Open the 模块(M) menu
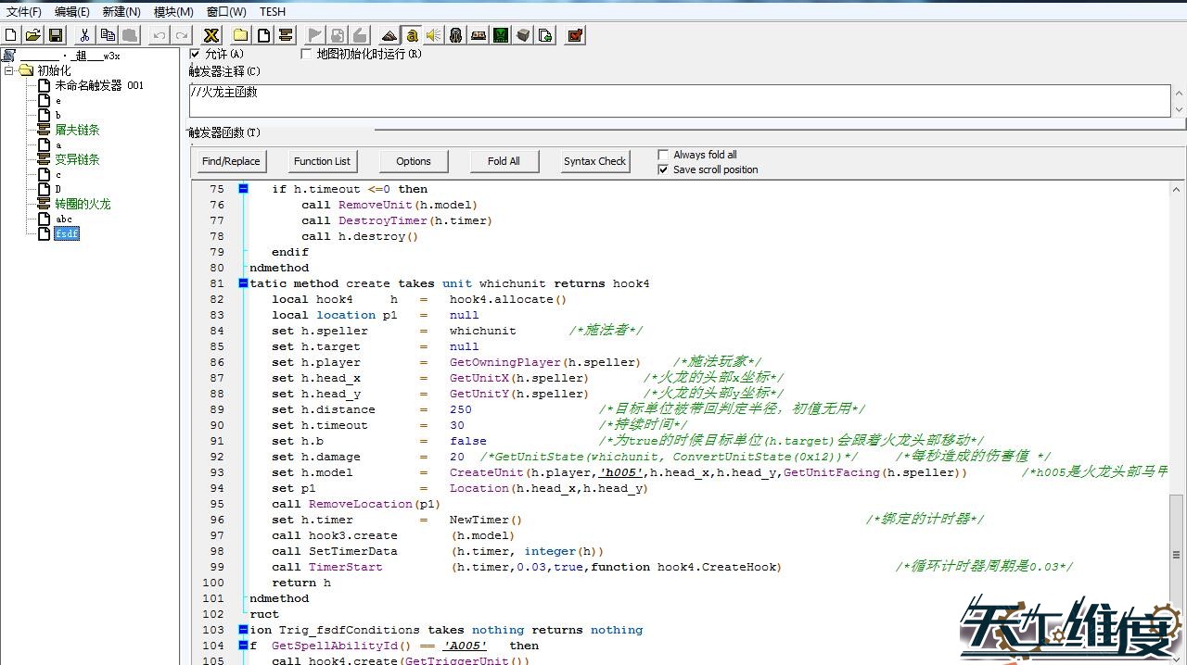The height and width of the screenshot is (665, 1187). click(x=173, y=12)
